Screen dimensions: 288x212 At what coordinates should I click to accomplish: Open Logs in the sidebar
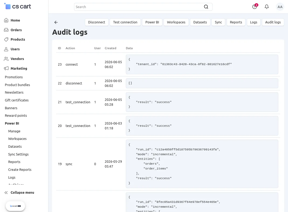[x=12, y=178]
